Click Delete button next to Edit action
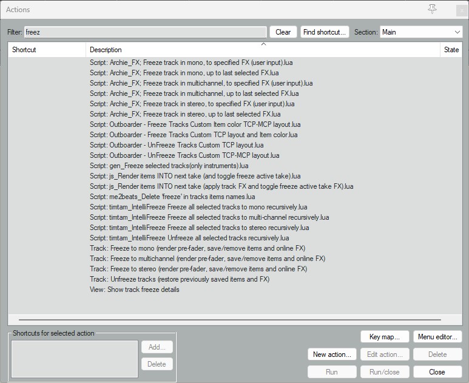The height and width of the screenshot is (383, 469). click(x=437, y=354)
